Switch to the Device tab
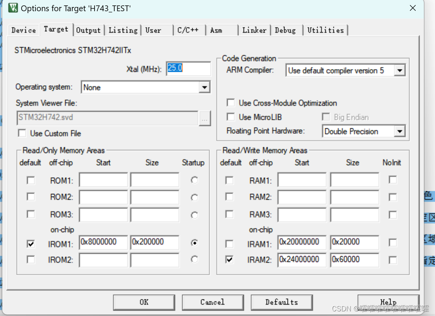Screen dimensions: 435x316 click(24, 30)
